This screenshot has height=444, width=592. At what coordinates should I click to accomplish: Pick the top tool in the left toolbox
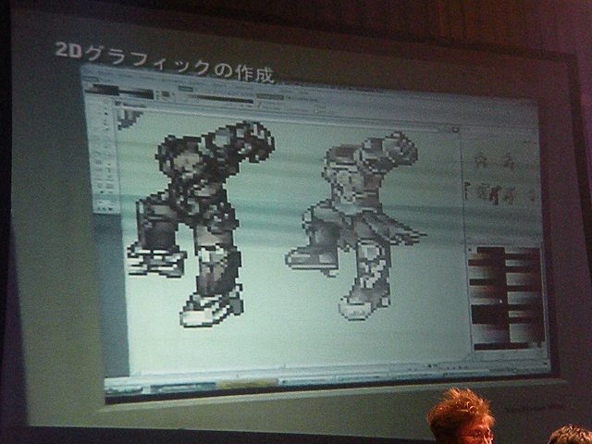tap(105, 113)
